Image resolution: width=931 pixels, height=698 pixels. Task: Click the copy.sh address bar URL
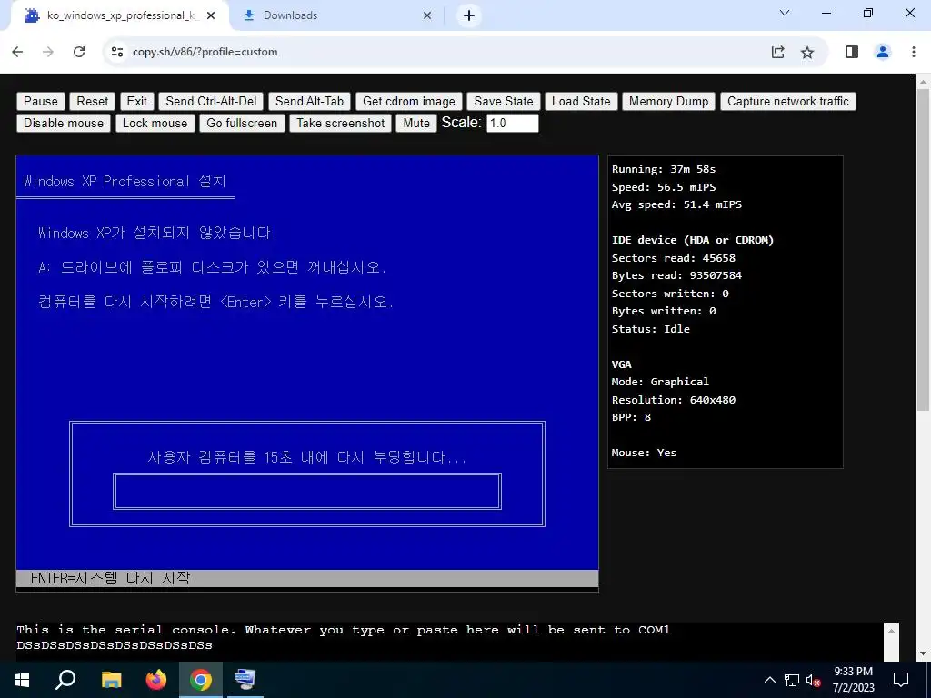(x=205, y=52)
